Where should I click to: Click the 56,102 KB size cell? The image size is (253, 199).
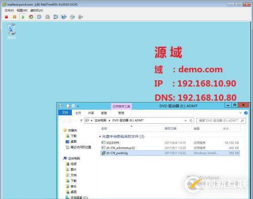tap(232, 143)
